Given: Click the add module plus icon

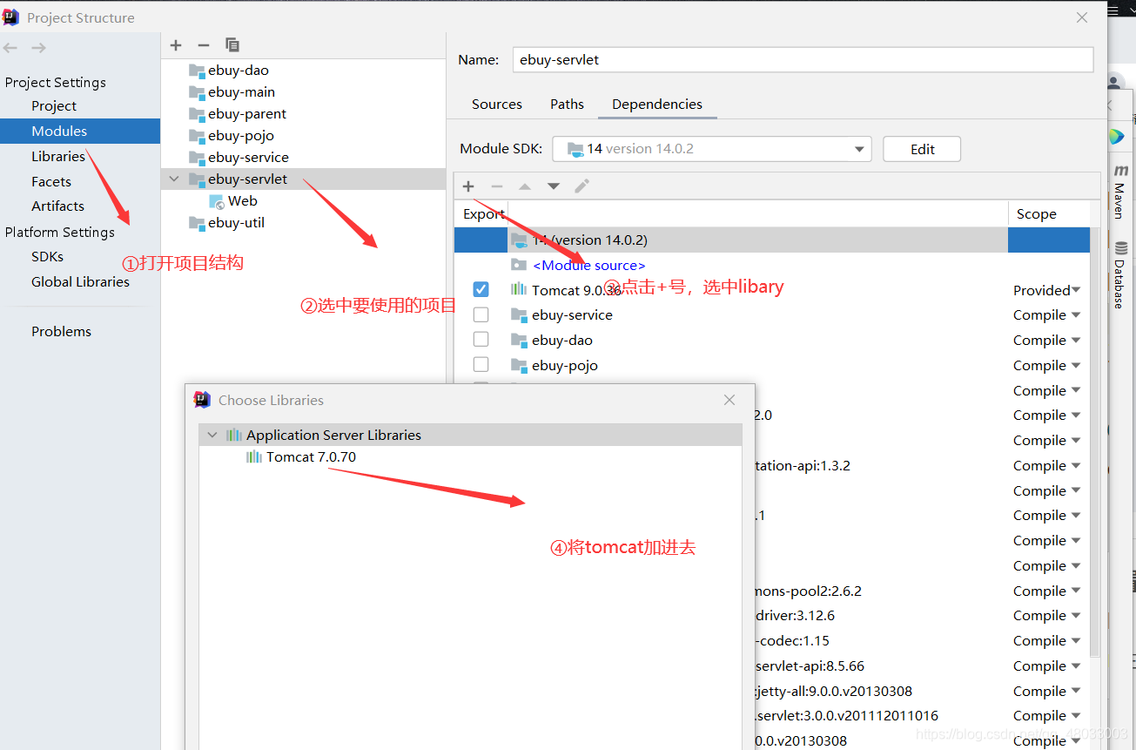Looking at the screenshot, I should (176, 45).
